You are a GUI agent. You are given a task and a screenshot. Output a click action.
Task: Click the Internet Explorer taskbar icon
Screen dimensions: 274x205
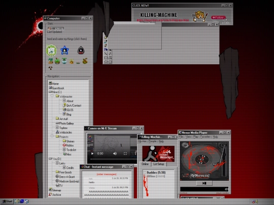(x=22, y=201)
